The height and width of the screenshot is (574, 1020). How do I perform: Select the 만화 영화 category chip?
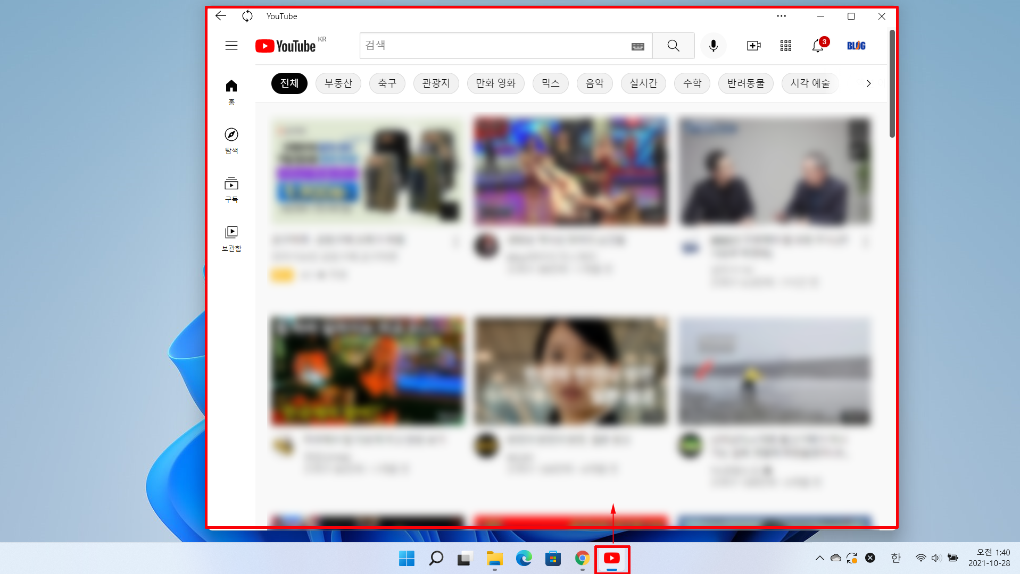(x=496, y=83)
